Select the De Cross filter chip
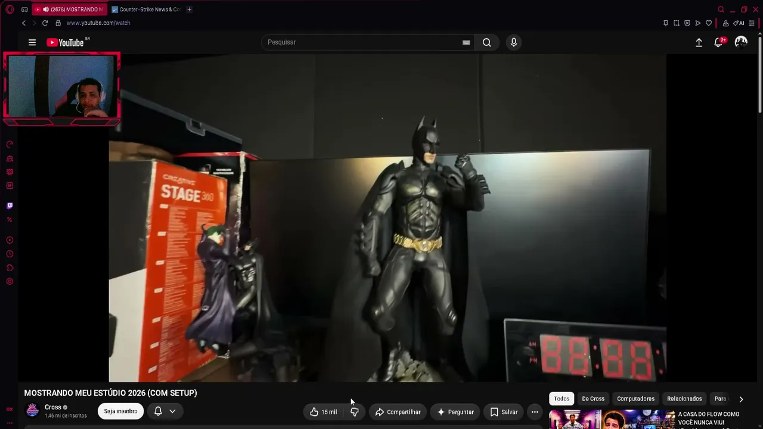The height and width of the screenshot is (429, 763). tap(593, 399)
